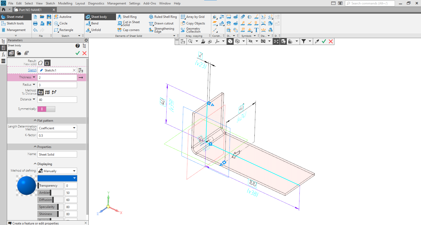Select the Autoline sketch tool
This screenshot has width=421, height=225.
tap(63, 17)
